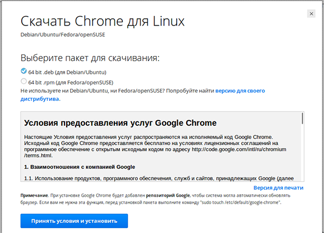Click the 'Скачать Chrome для Linux' title

point(102,21)
